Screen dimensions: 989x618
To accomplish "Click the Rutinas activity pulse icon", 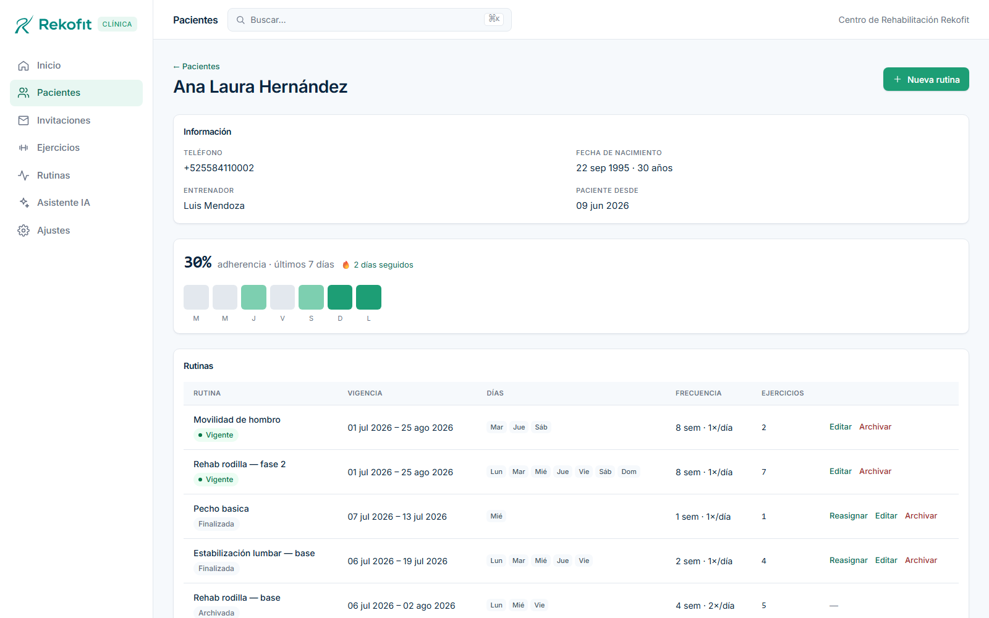I will click(23, 176).
